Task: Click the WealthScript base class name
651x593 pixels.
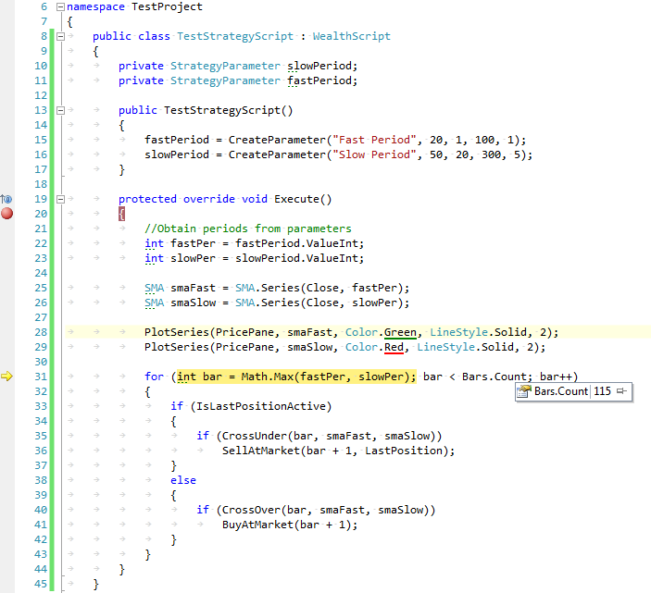Action: coord(351,36)
